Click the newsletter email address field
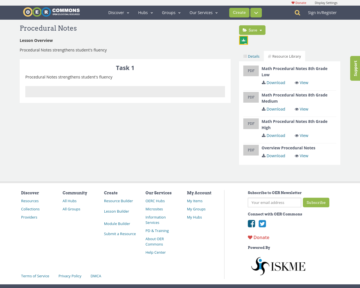 [x=274, y=202]
